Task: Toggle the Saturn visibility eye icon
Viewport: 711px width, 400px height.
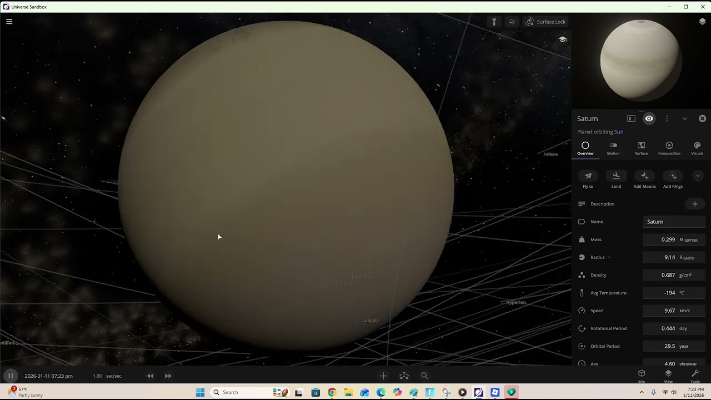Action: (649, 118)
